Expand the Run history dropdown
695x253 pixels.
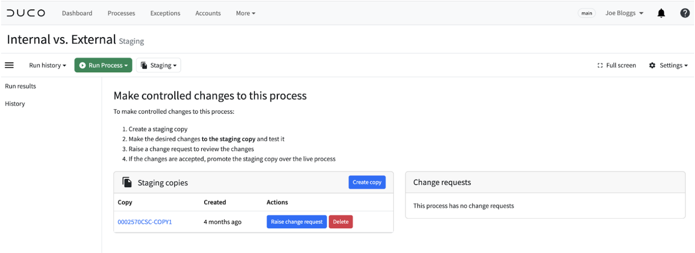click(48, 65)
